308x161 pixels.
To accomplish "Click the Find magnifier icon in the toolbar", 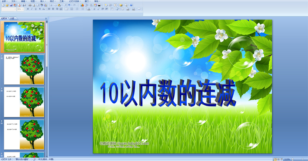I will point(126,5).
